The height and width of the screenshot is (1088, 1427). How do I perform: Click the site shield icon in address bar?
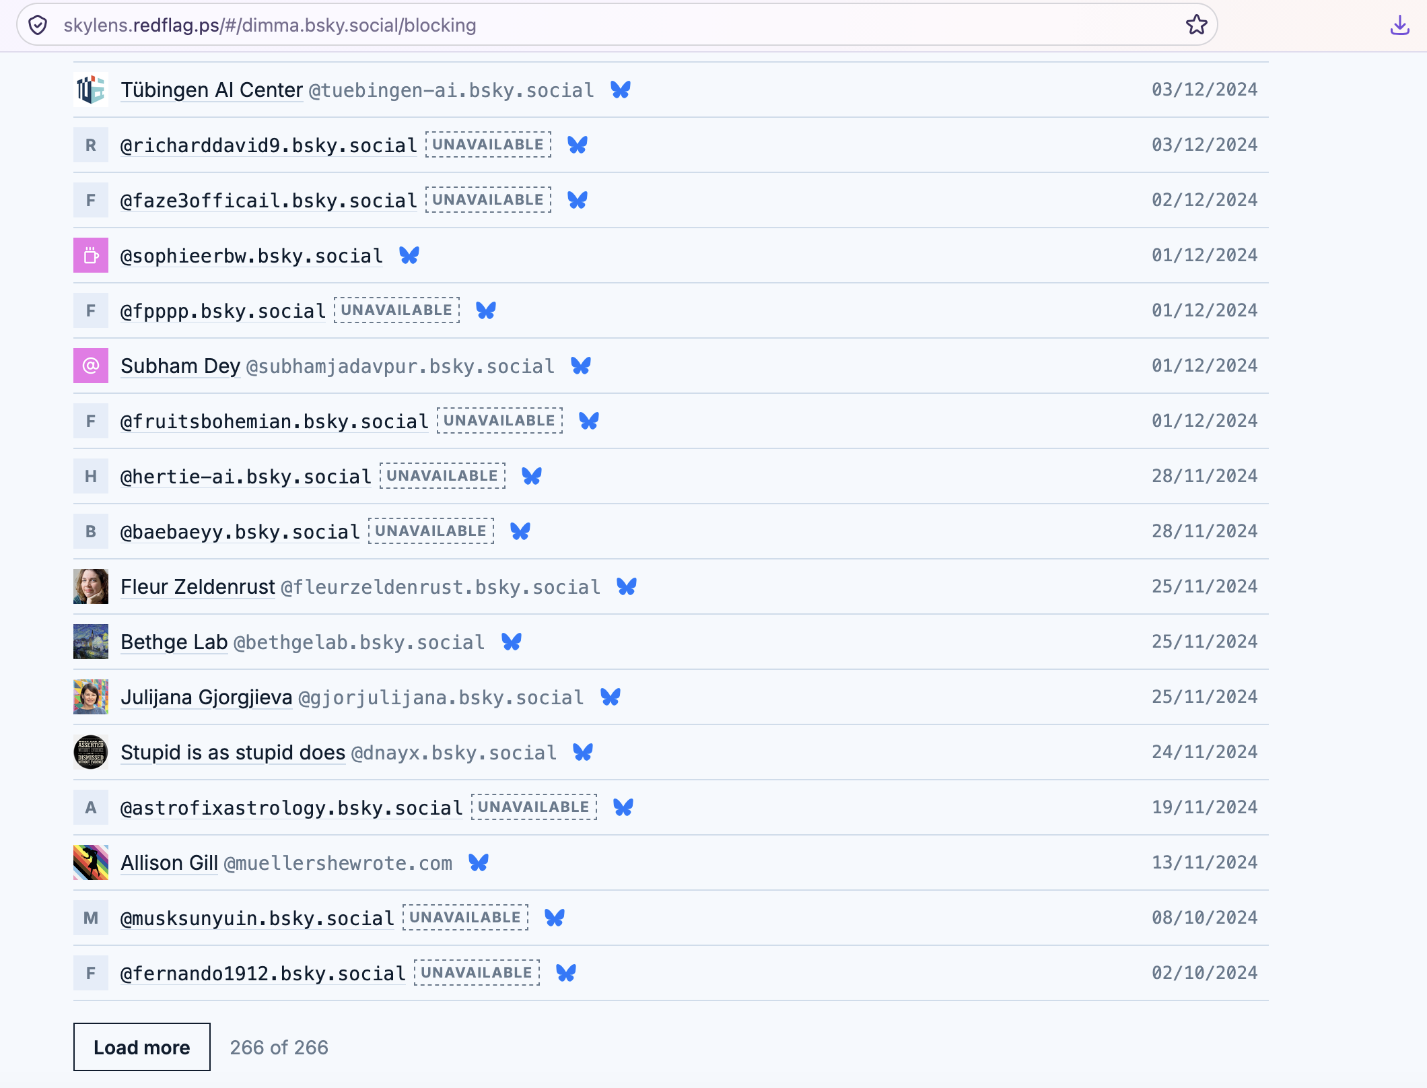(x=38, y=25)
